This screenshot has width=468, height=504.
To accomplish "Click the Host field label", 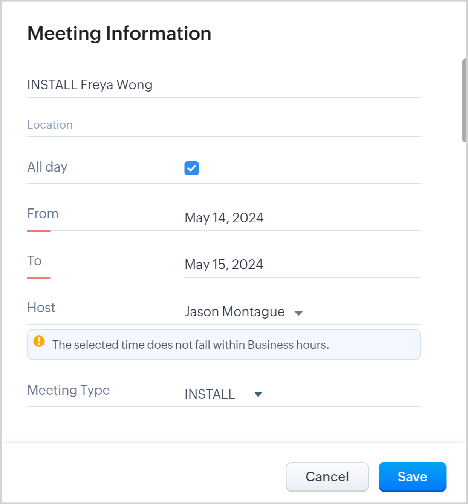I will 41,308.
